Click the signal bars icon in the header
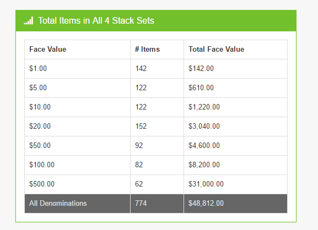 point(29,21)
